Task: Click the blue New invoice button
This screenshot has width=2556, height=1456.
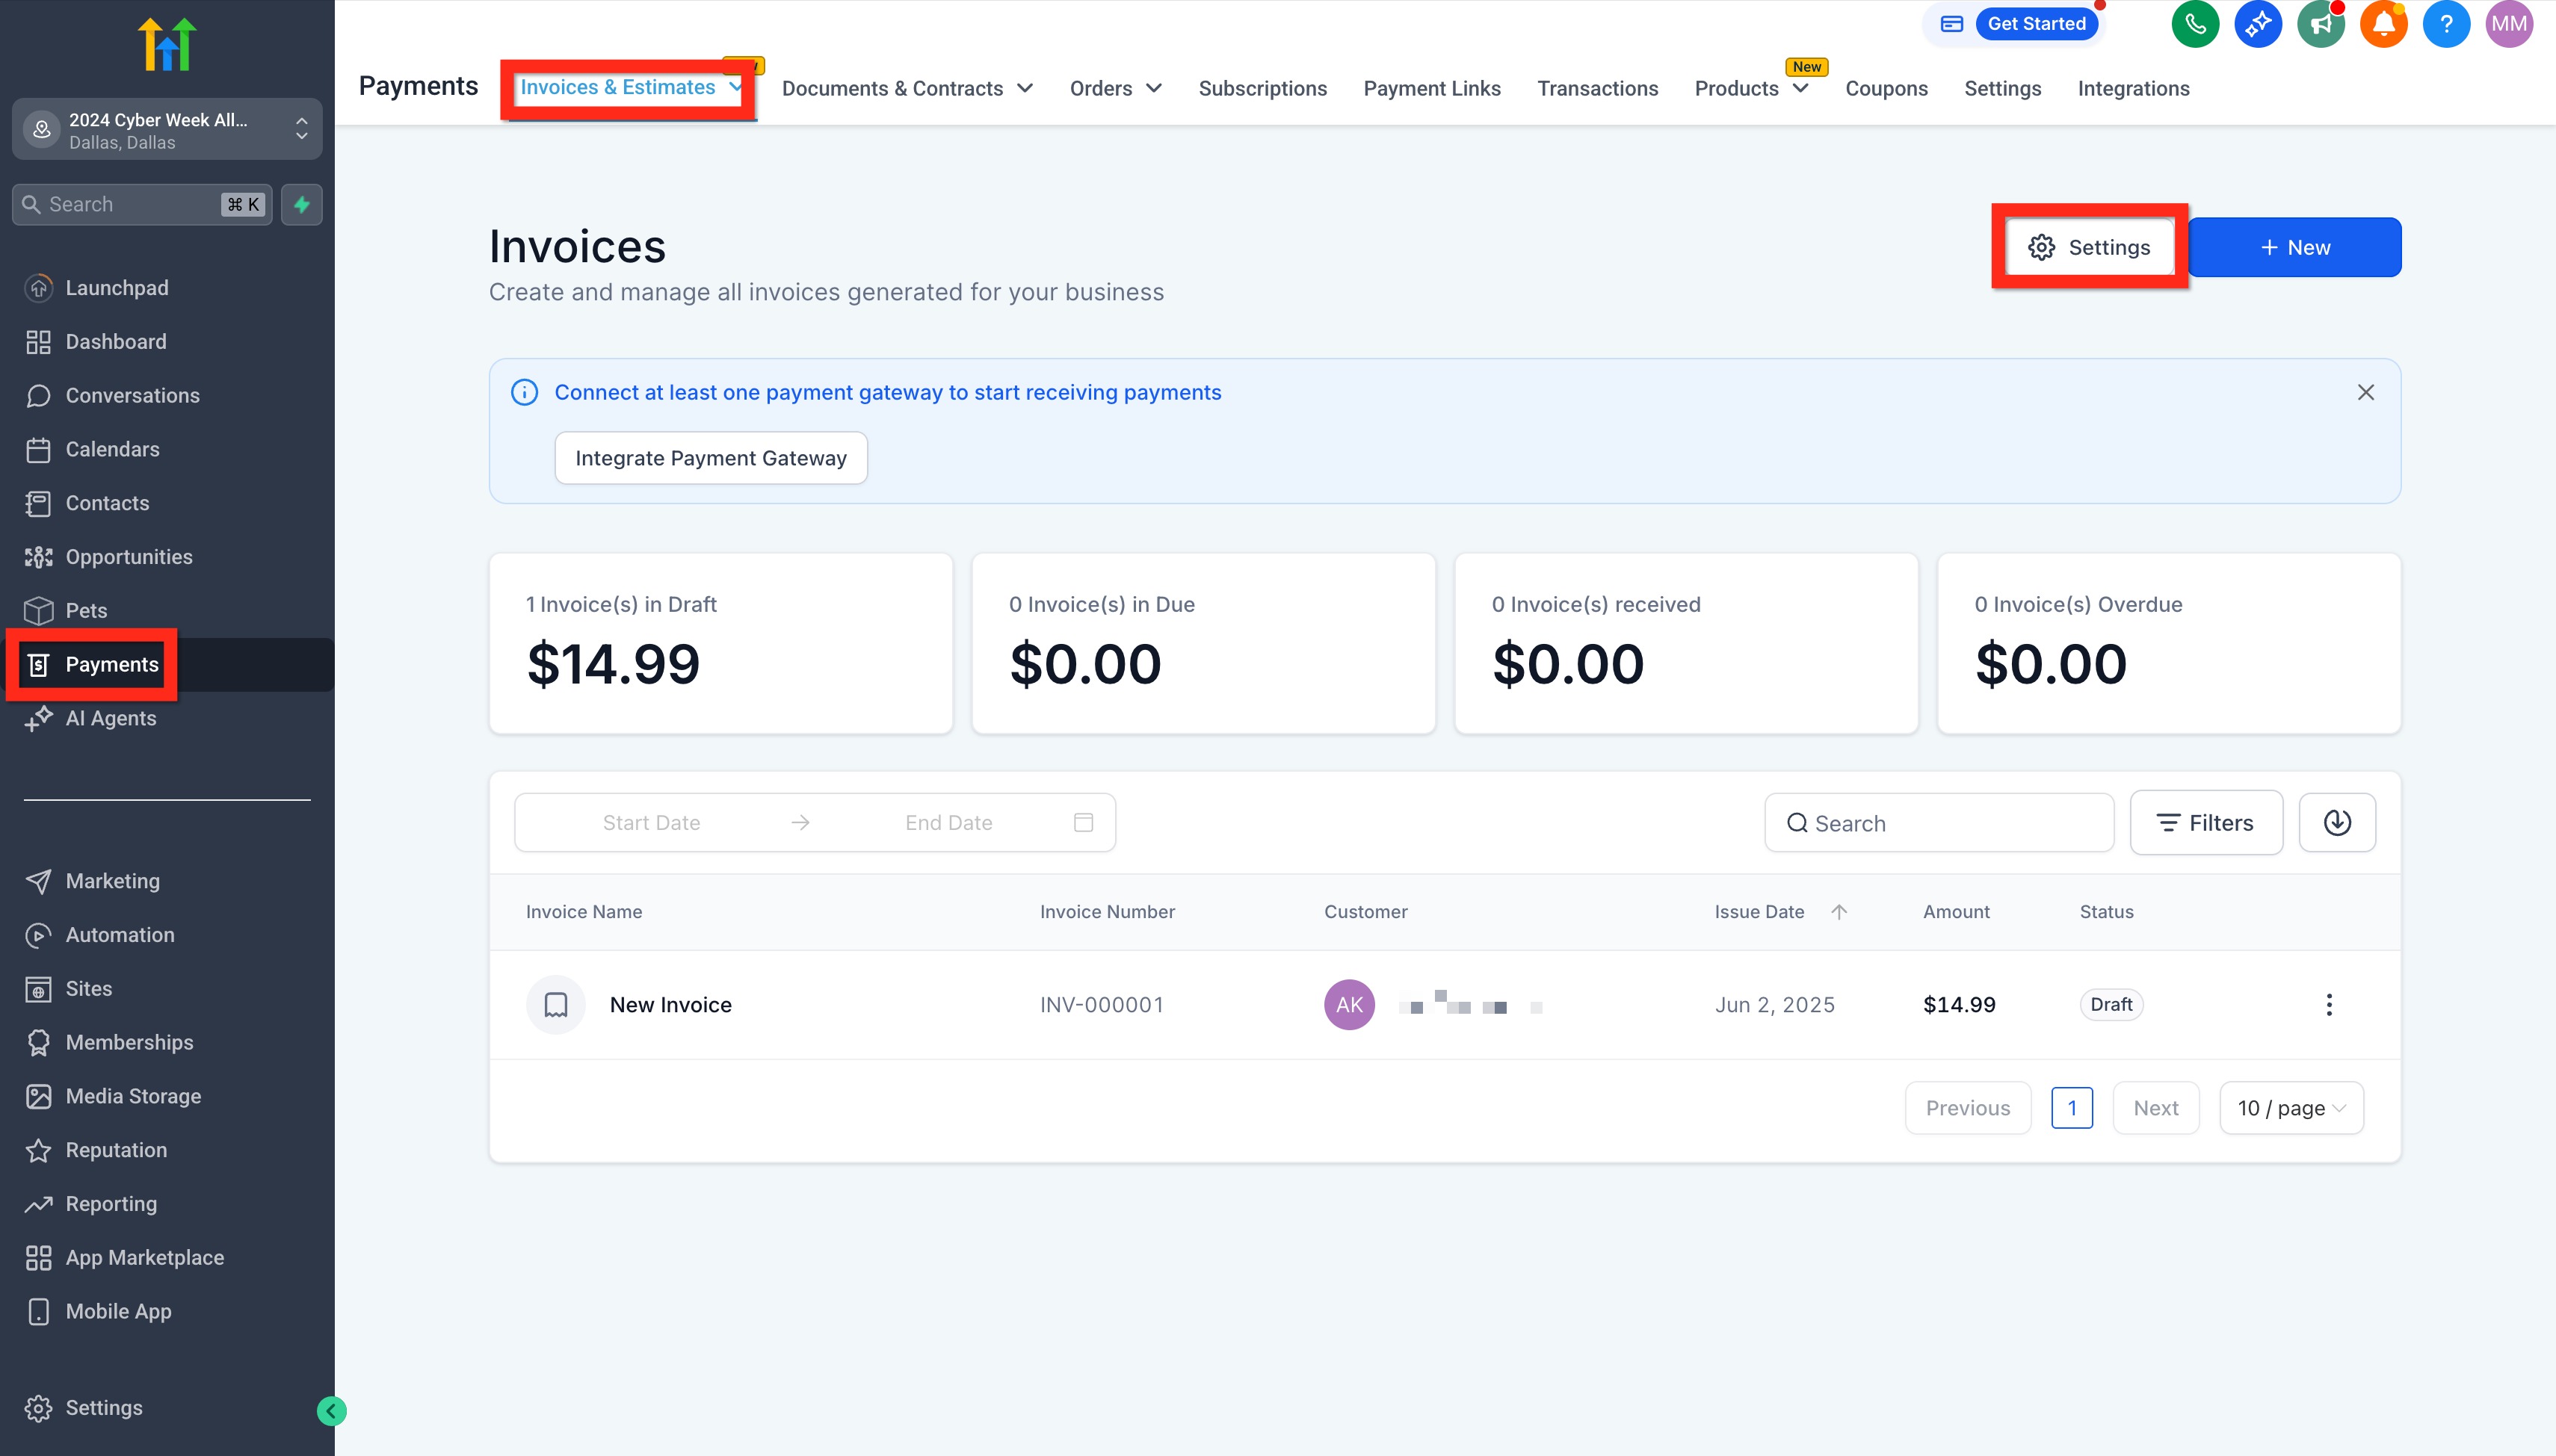Action: click(x=2294, y=247)
